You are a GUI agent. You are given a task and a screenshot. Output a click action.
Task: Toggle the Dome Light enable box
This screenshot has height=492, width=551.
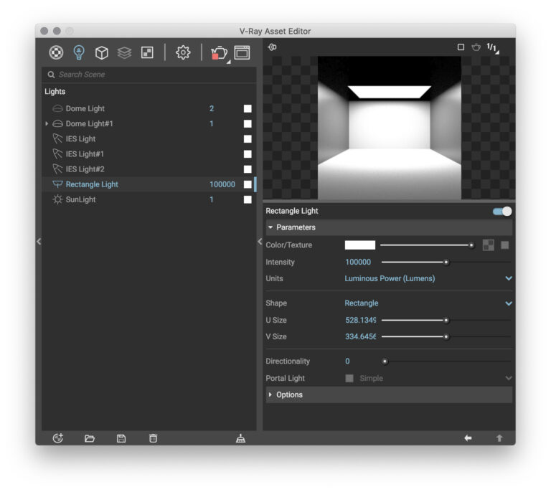(248, 108)
